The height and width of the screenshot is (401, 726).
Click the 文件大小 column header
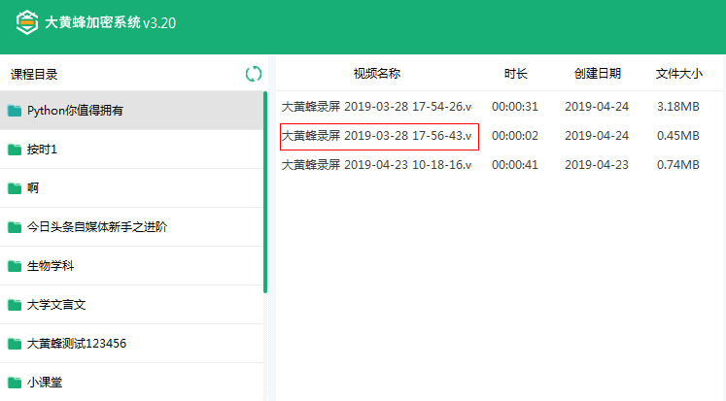click(x=678, y=74)
